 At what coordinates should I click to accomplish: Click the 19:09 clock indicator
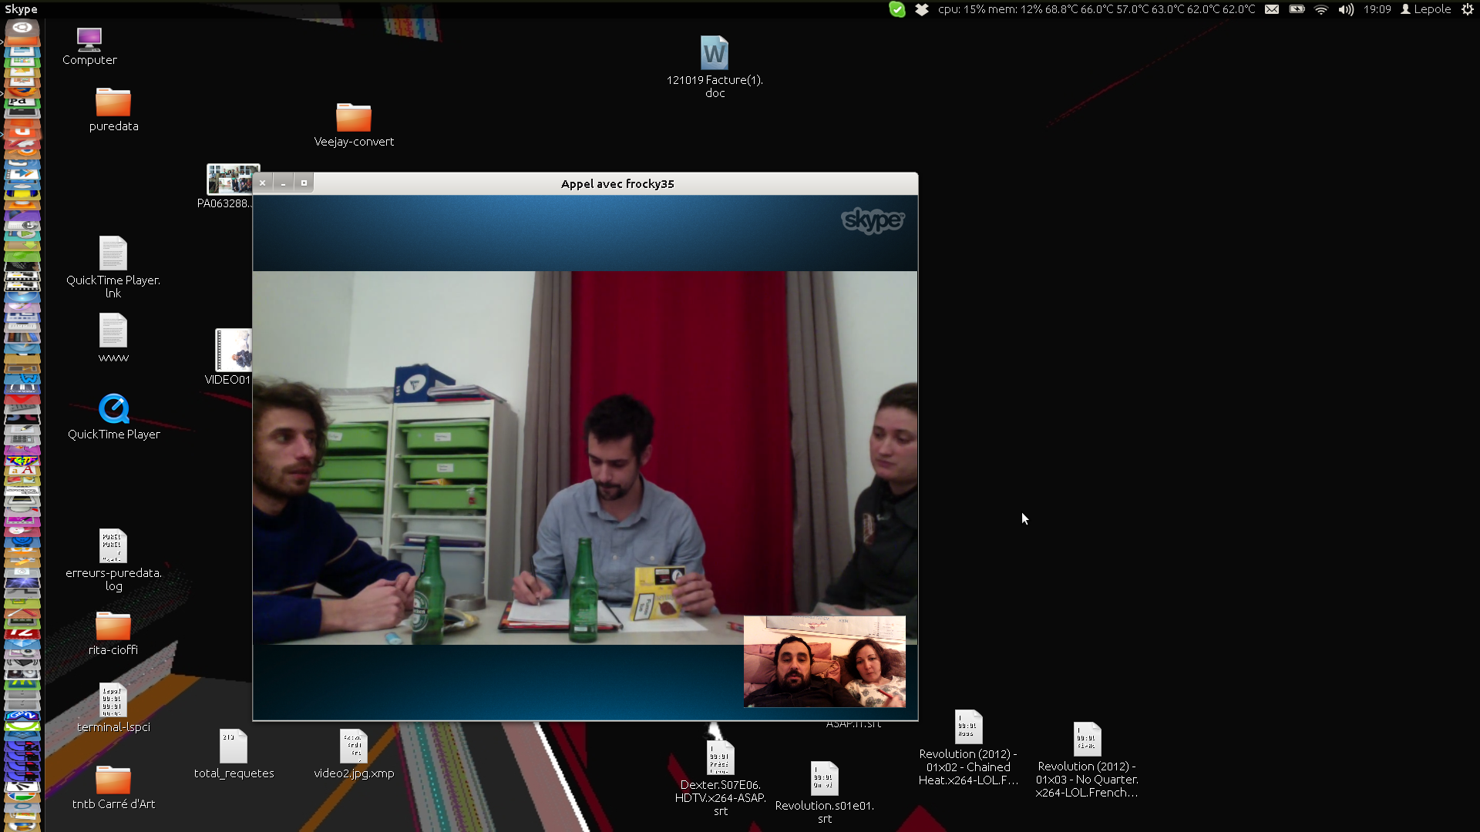point(1377,9)
